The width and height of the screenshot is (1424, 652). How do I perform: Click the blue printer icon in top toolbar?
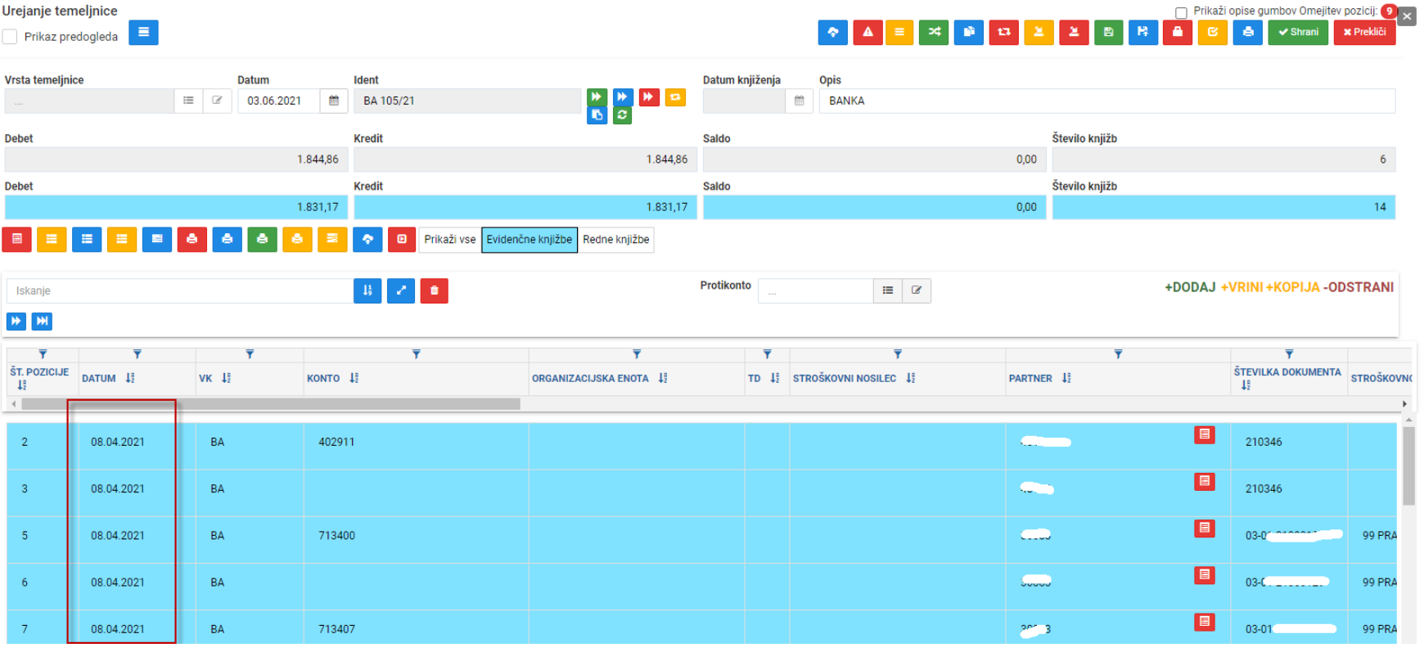point(1248,32)
